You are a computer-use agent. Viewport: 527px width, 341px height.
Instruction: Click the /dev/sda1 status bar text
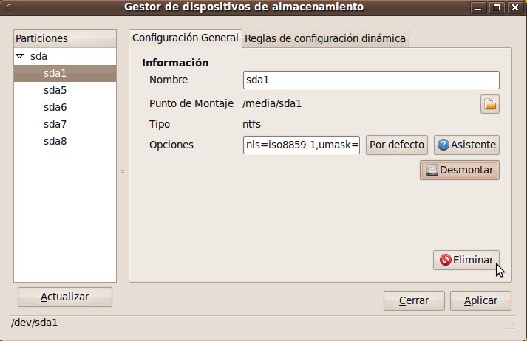pos(34,323)
